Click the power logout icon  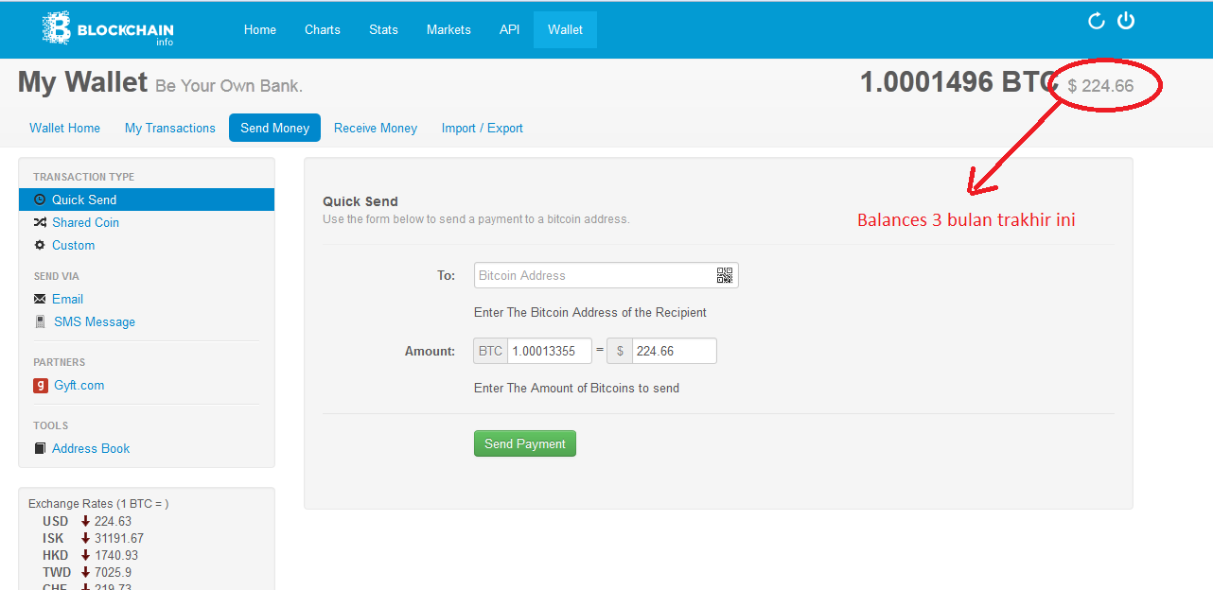point(1126,21)
